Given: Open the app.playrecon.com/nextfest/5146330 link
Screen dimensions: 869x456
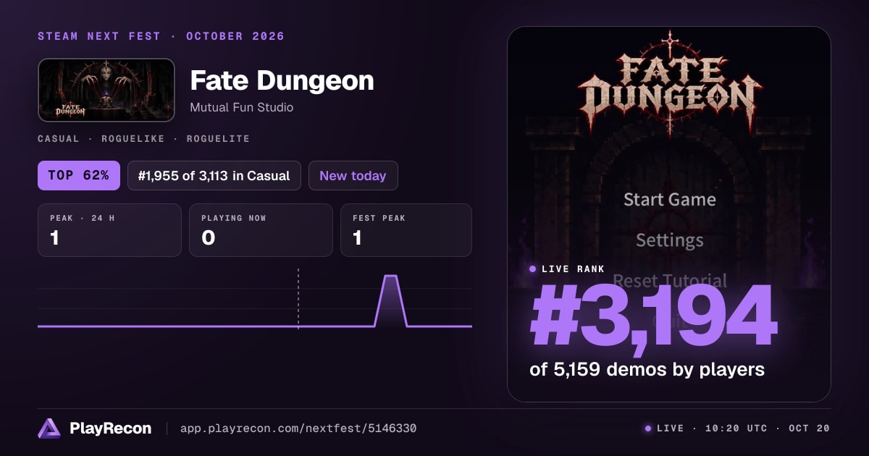Looking at the screenshot, I should click(298, 428).
